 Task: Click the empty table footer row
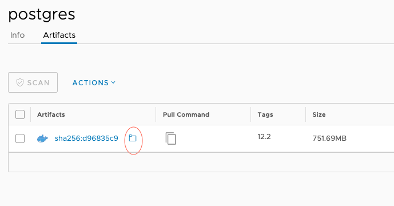pos(201,163)
